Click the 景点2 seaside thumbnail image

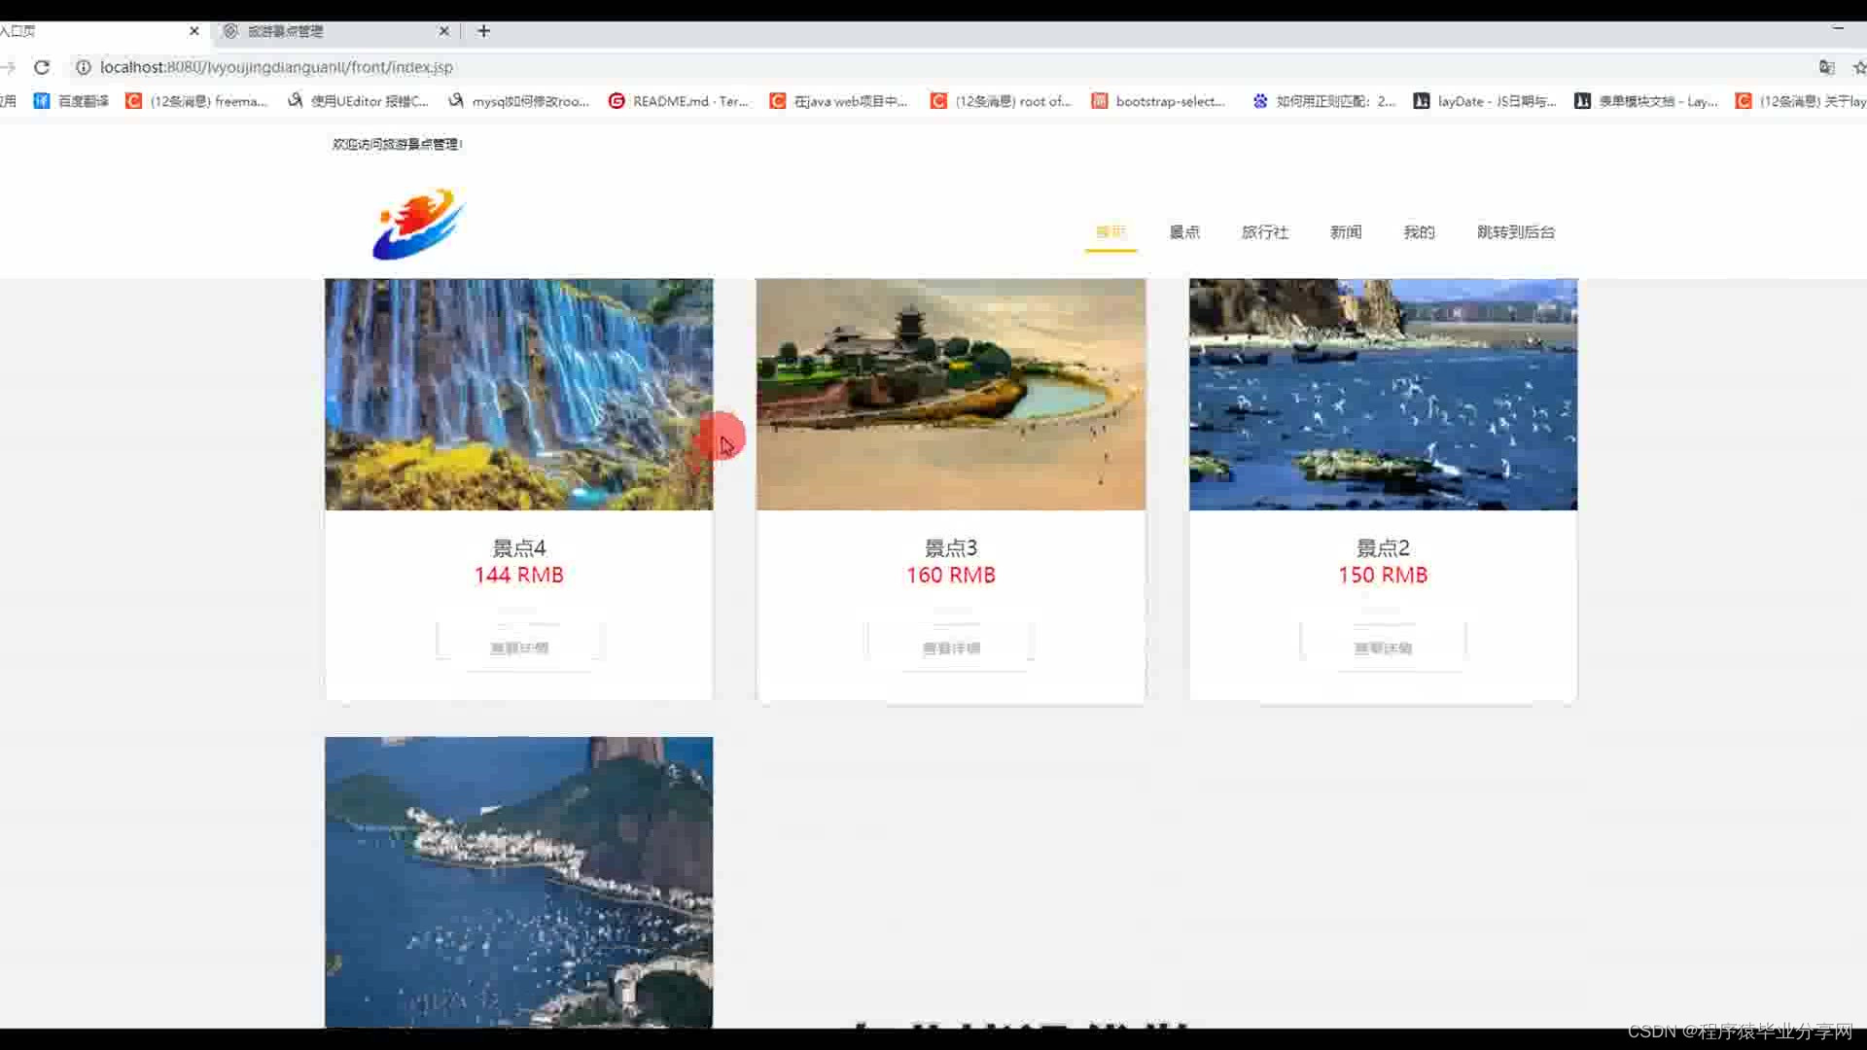click(1383, 394)
